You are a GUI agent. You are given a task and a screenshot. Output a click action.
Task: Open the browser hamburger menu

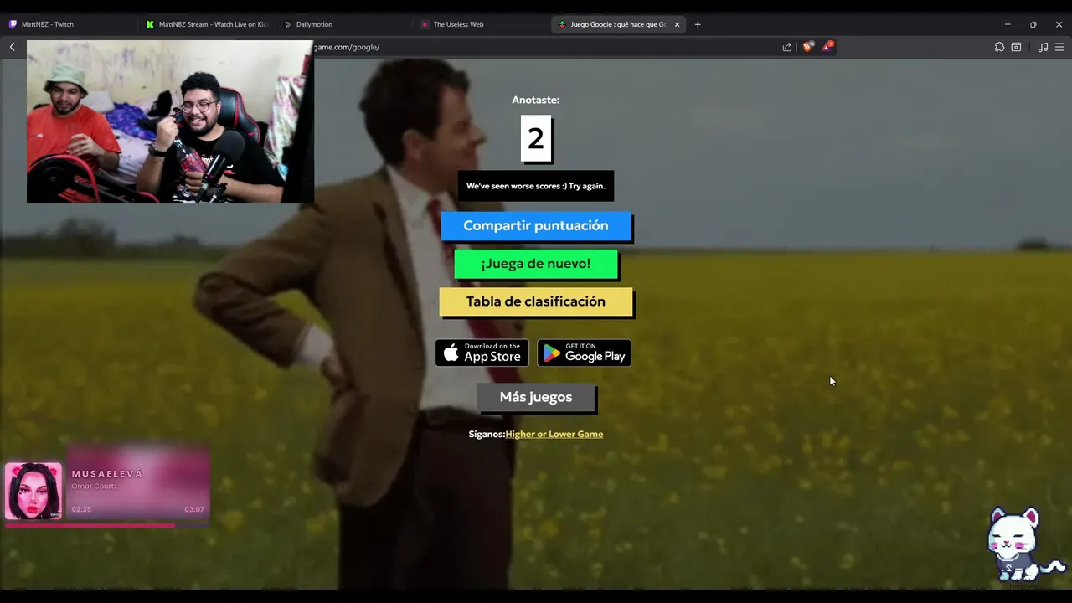[1059, 47]
